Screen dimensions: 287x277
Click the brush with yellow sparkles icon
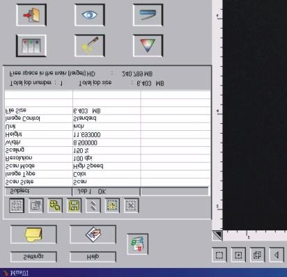point(90,45)
